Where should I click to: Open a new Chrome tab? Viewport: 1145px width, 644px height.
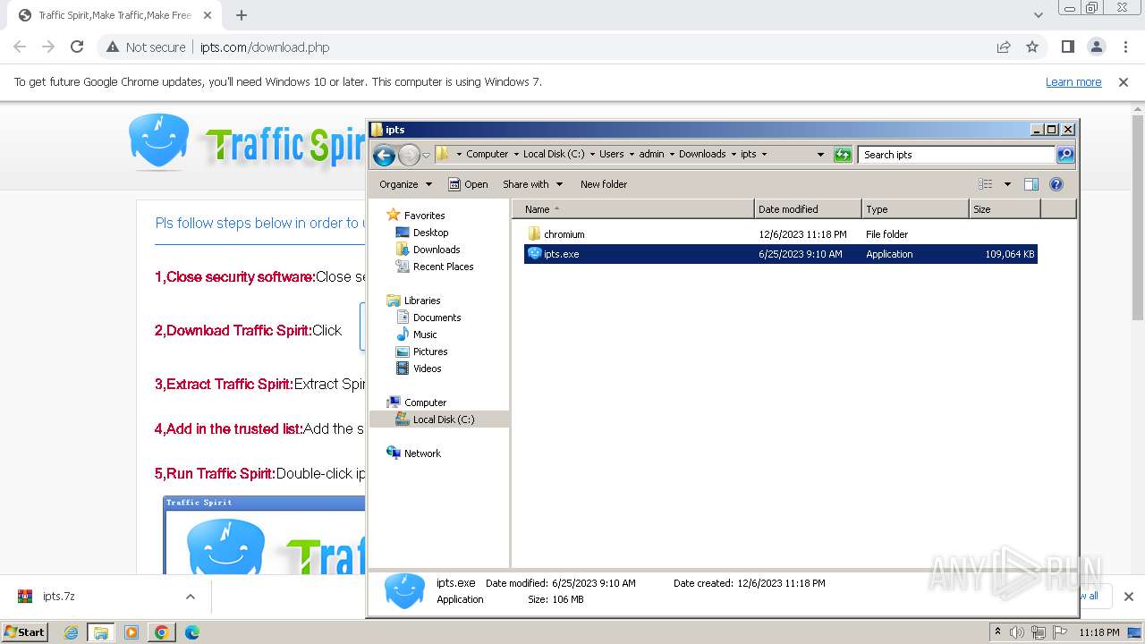(x=242, y=15)
